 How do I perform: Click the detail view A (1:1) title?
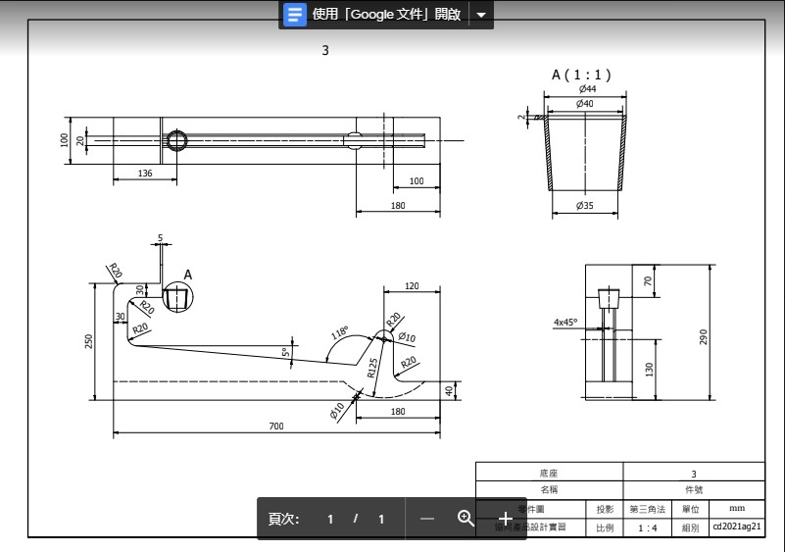(581, 75)
